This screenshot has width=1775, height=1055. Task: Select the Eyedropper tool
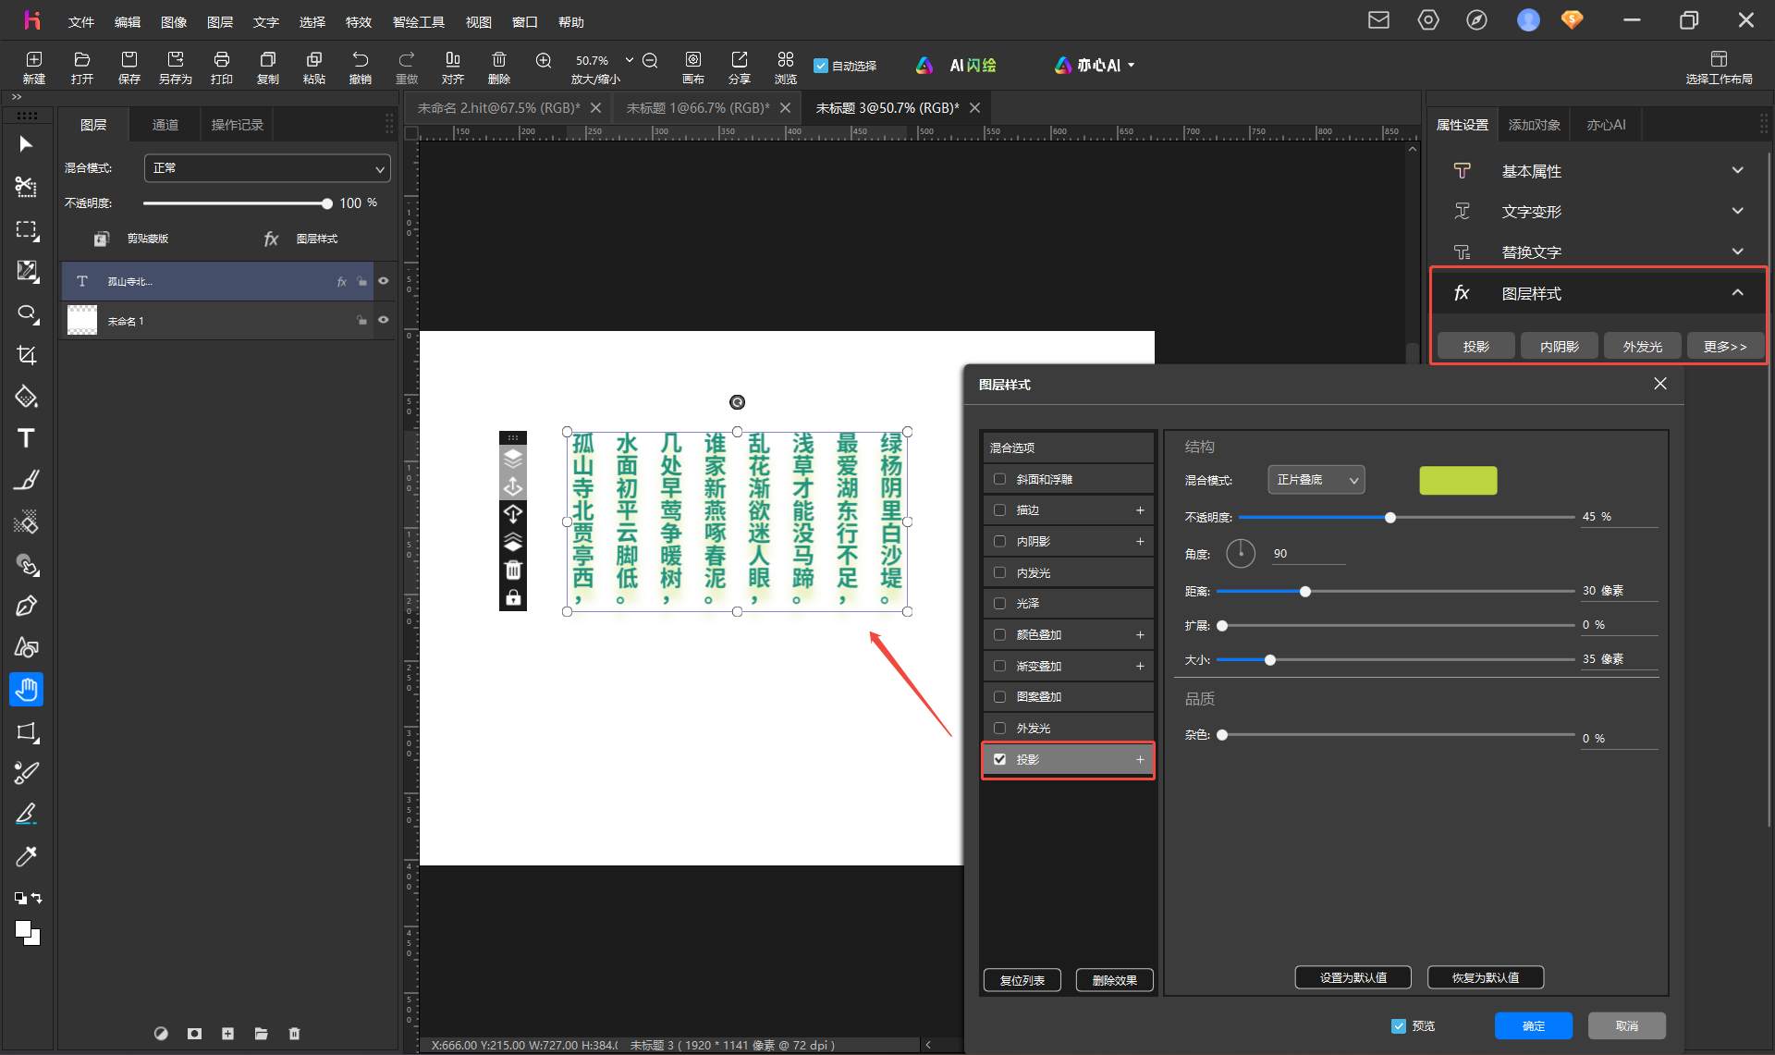point(26,856)
